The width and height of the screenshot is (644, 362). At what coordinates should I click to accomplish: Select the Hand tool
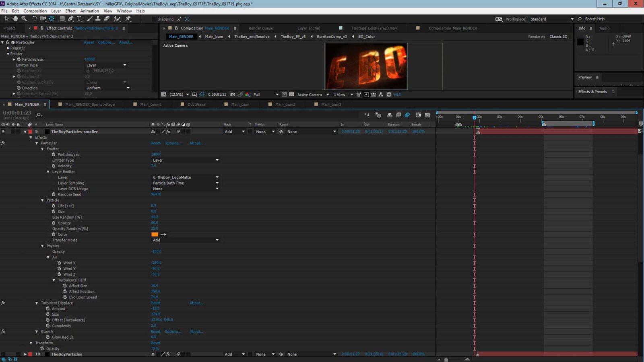coord(15,19)
